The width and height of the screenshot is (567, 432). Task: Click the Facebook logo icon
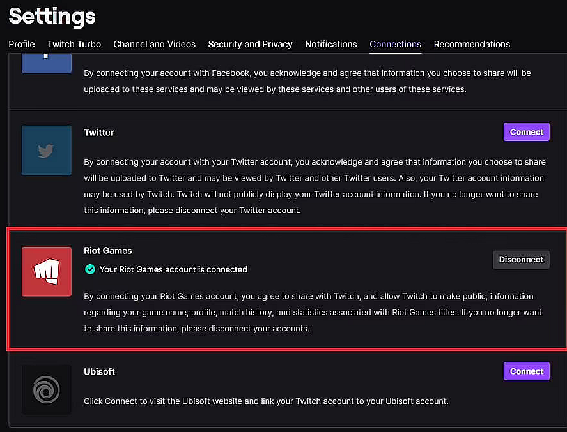[x=47, y=63]
